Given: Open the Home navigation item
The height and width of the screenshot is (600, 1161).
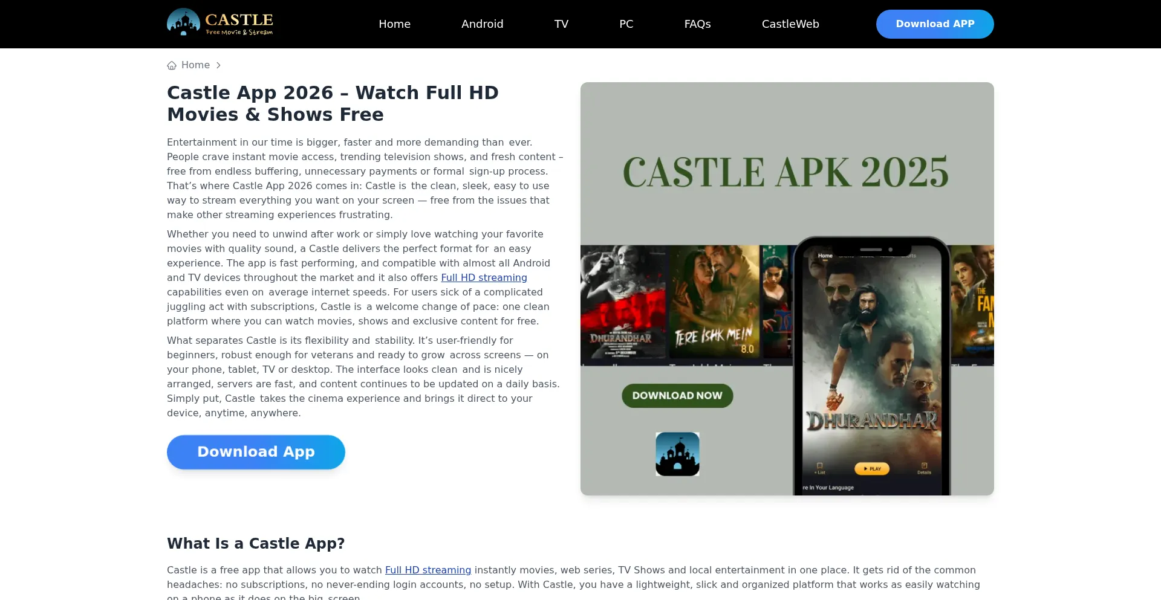Looking at the screenshot, I should pyautogui.click(x=394, y=24).
